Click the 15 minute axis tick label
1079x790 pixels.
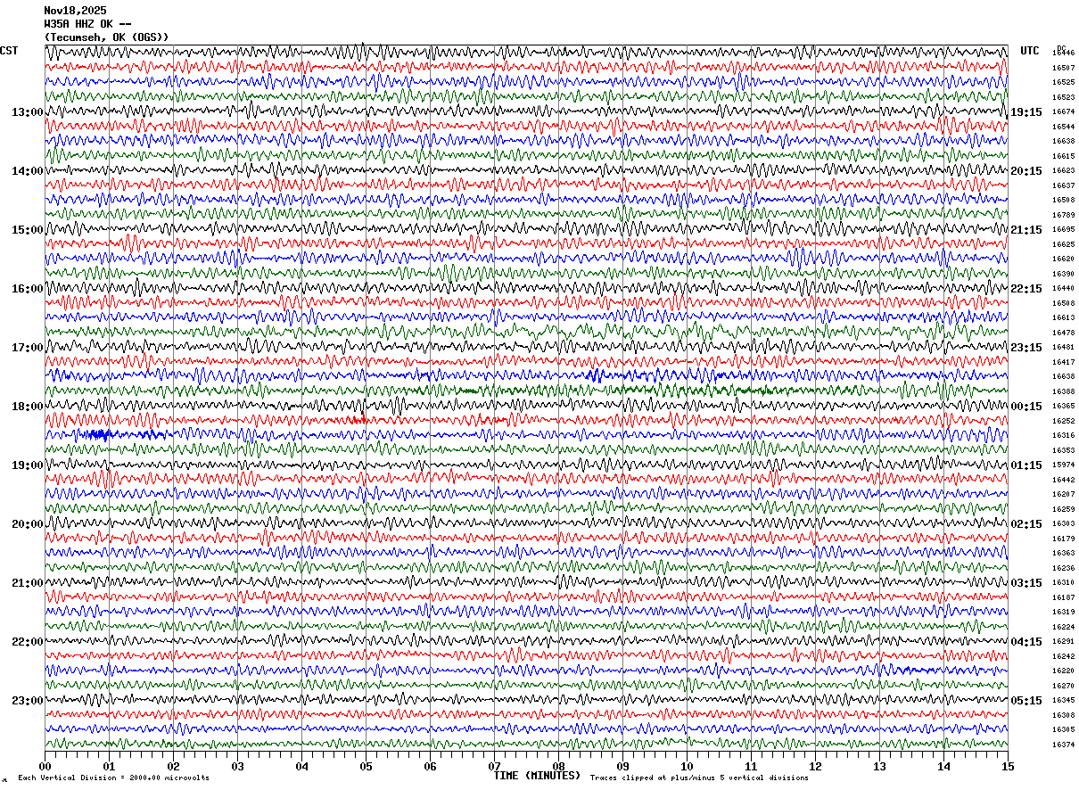tap(1008, 766)
